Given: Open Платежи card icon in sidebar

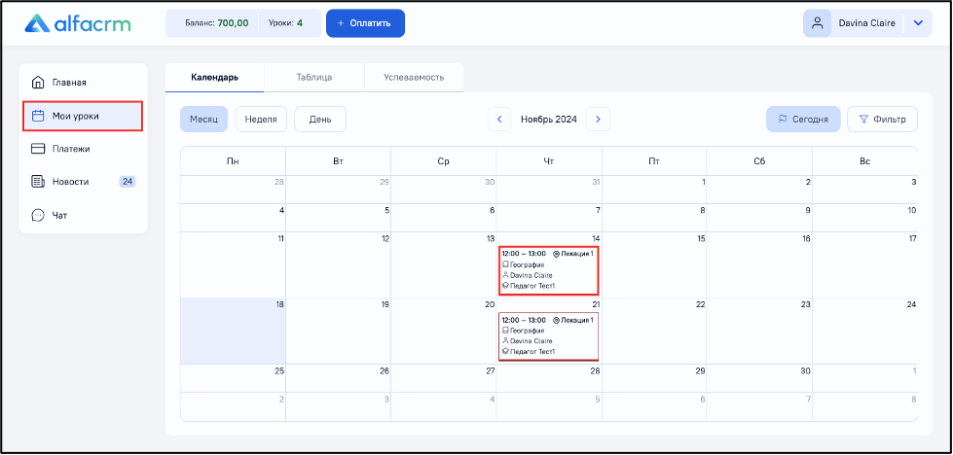Looking at the screenshot, I should click(38, 149).
